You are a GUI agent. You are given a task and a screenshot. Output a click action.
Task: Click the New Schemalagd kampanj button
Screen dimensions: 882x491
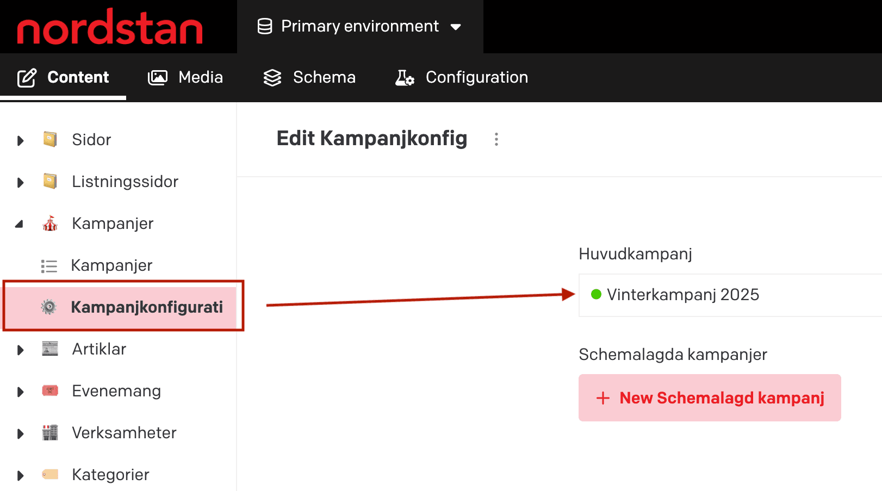coord(709,397)
